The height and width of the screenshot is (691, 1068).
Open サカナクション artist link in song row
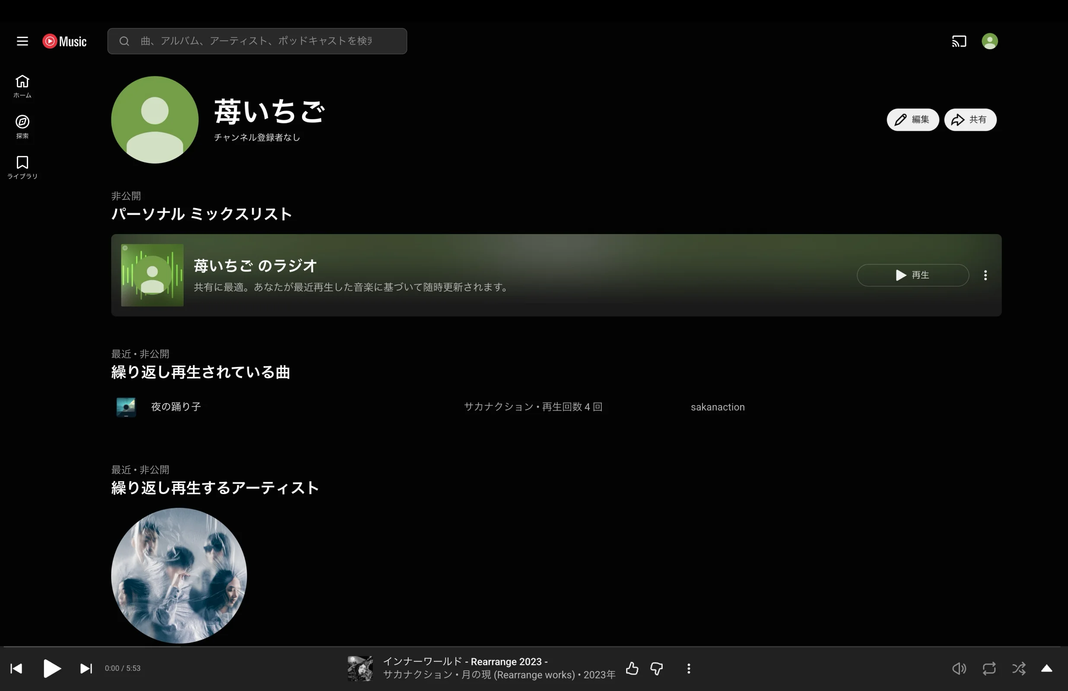tap(498, 407)
